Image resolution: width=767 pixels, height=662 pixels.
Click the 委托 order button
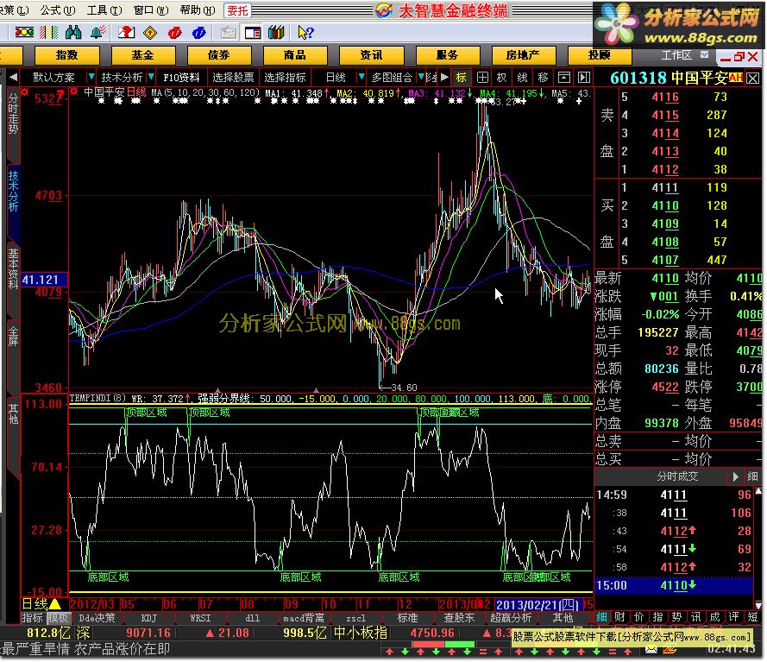pyautogui.click(x=238, y=10)
